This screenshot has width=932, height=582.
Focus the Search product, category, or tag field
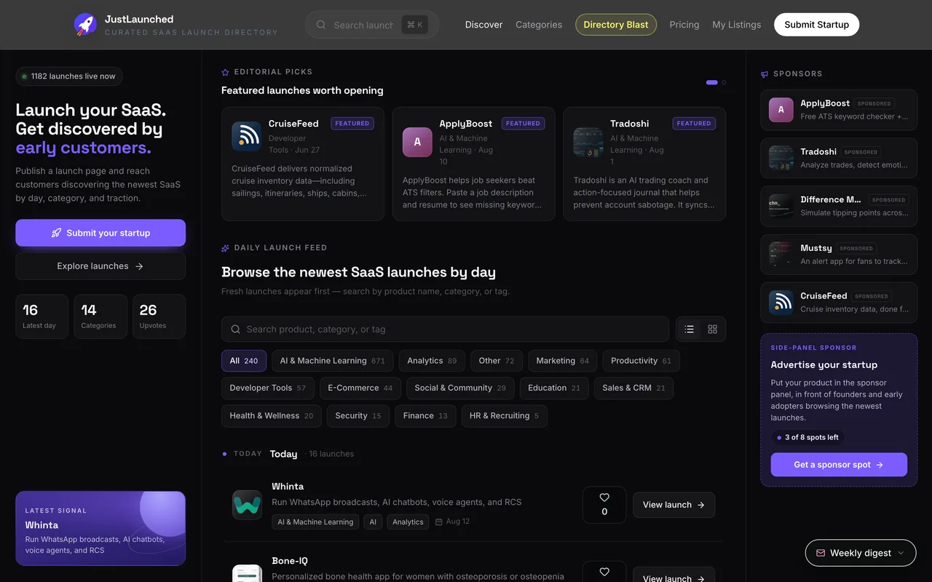pyautogui.click(x=445, y=330)
